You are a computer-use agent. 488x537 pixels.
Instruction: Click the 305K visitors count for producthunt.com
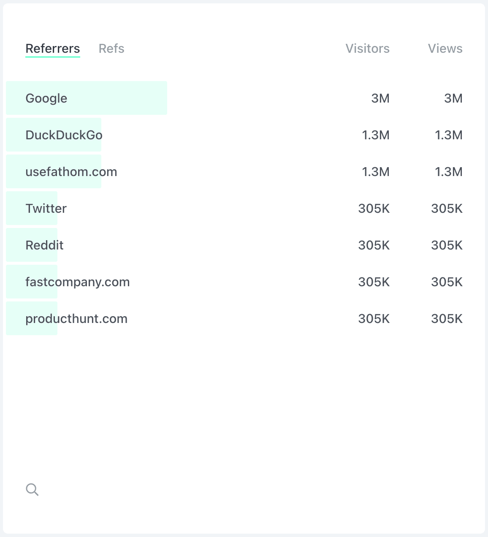tap(374, 318)
